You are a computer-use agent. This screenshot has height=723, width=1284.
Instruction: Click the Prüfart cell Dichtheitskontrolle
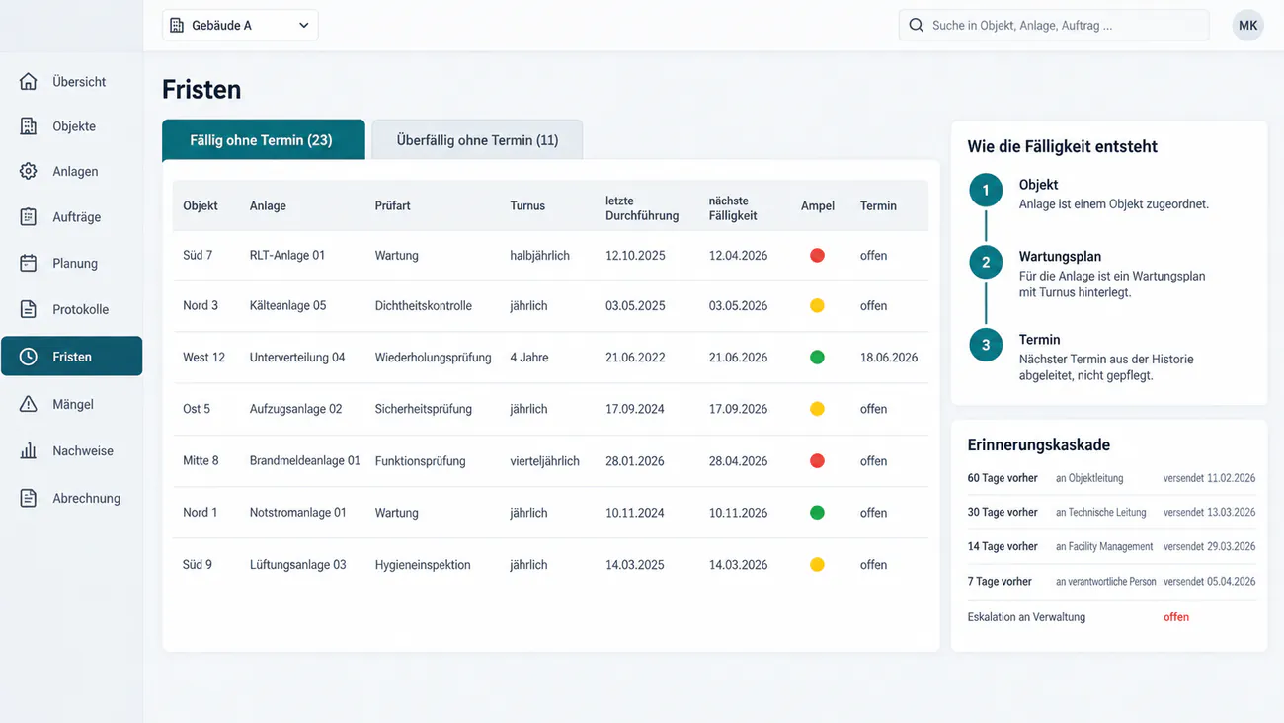[x=424, y=305]
